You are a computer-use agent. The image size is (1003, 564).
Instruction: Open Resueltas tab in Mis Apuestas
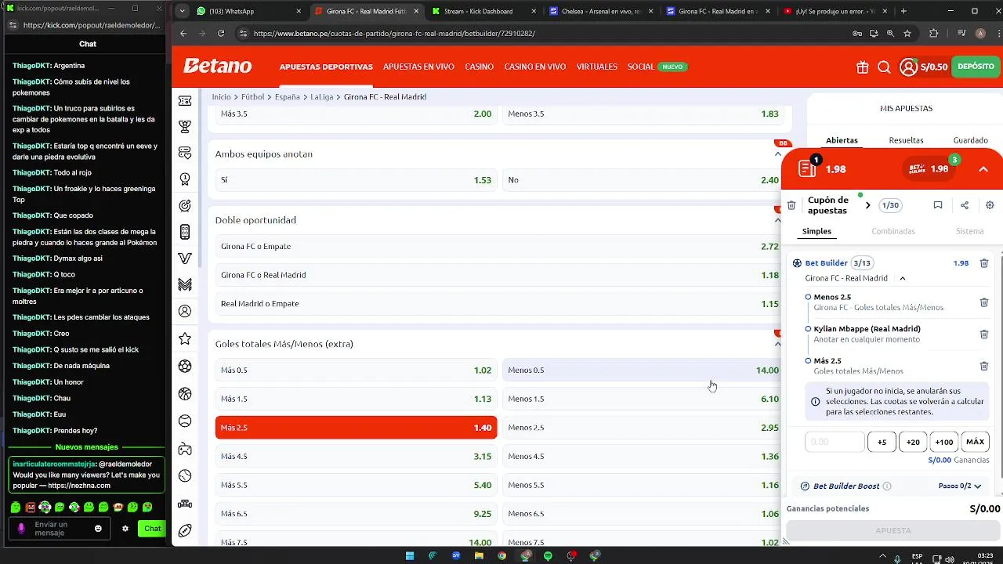[906, 140]
